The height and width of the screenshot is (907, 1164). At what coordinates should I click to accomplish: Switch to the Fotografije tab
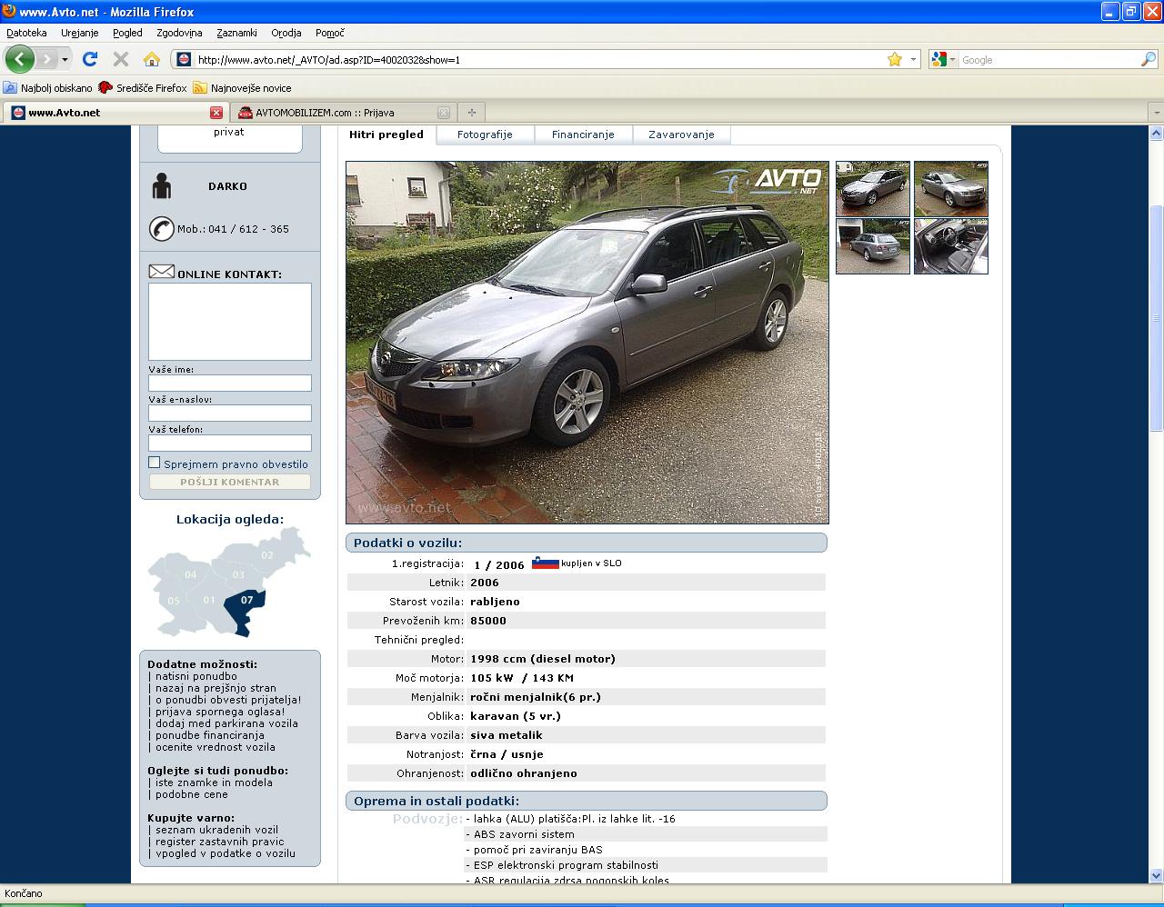pos(485,135)
